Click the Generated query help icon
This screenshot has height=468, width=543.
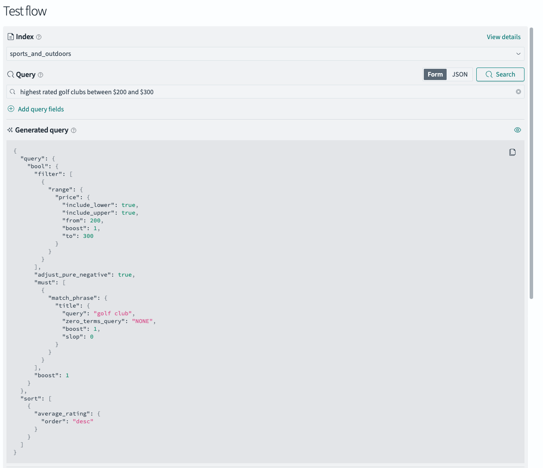point(73,130)
